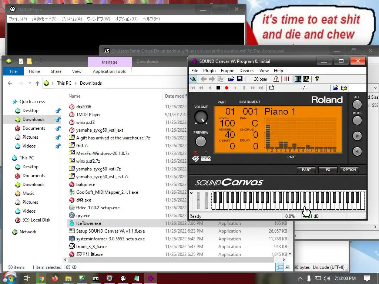The width and height of the screenshot is (379, 284).
Task: Select Music under This PC
Action: pyautogui.click(x=28, y=193)
